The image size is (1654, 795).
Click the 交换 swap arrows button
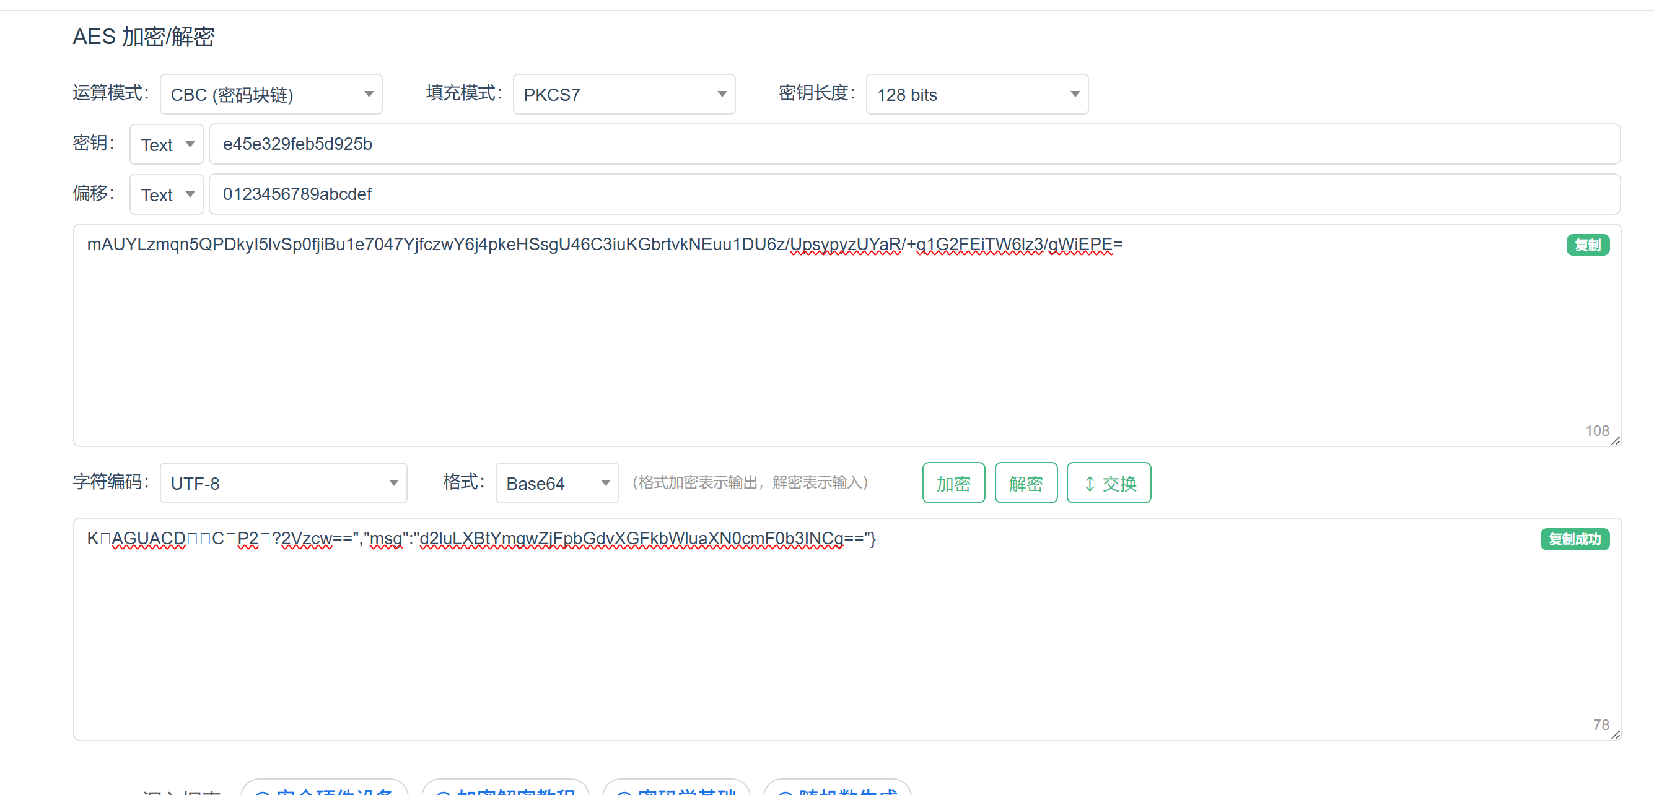click(x=1108, y=483)
